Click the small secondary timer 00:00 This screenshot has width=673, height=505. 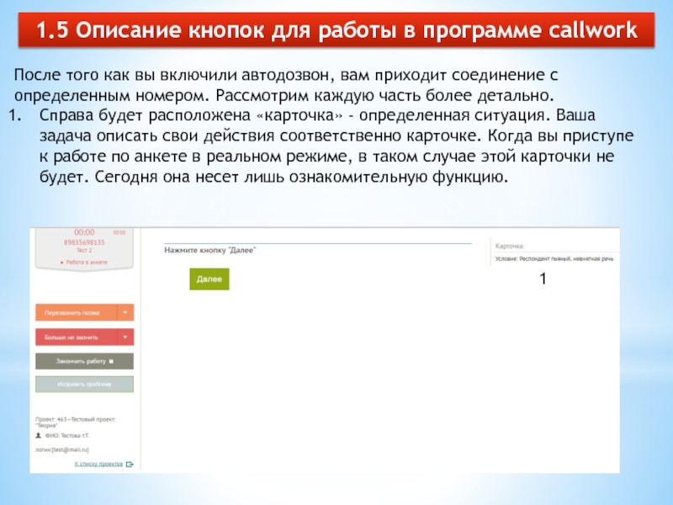(x=119, y=232)
